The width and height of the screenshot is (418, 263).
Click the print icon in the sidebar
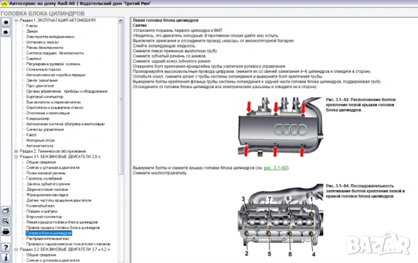[6, 231]
